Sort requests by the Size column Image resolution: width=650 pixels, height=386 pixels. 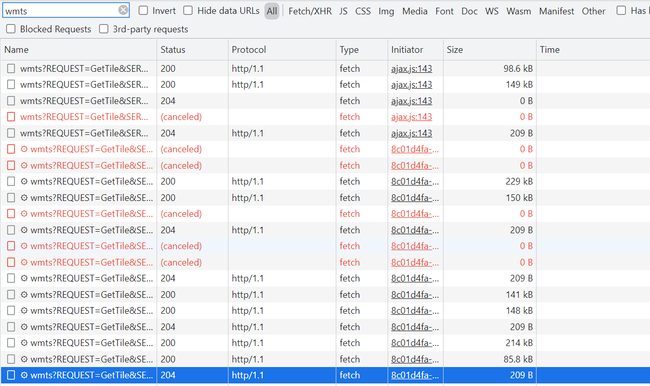pyautogui.click(x=455, y=49)
